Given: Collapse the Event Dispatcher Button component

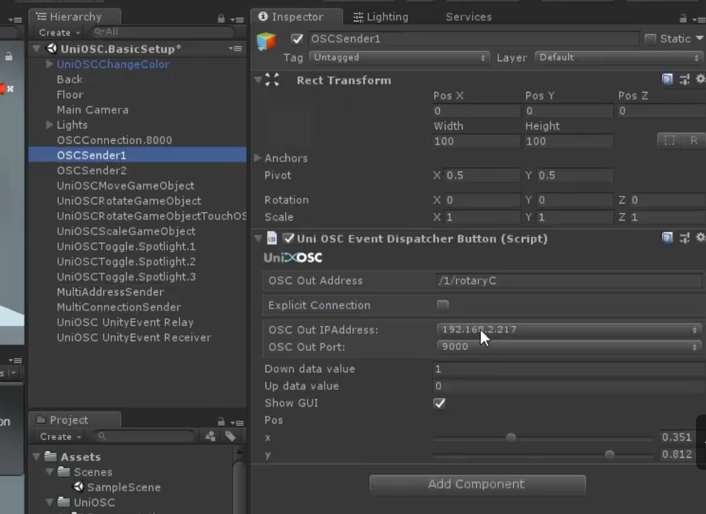Looking at the screenshot, I should (x=258, y=238).
